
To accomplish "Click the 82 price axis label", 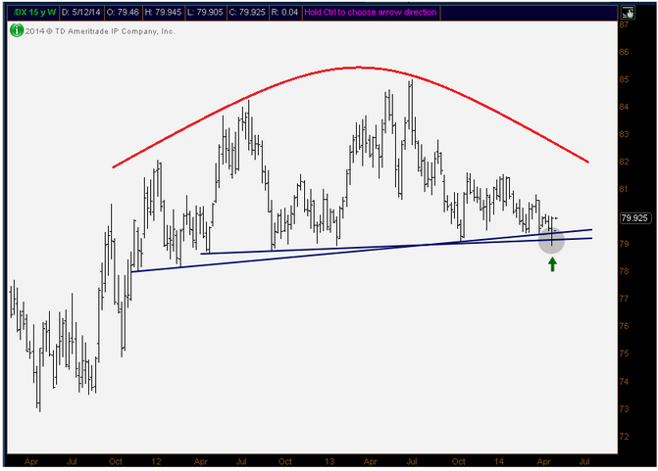I will pos(624,162).
